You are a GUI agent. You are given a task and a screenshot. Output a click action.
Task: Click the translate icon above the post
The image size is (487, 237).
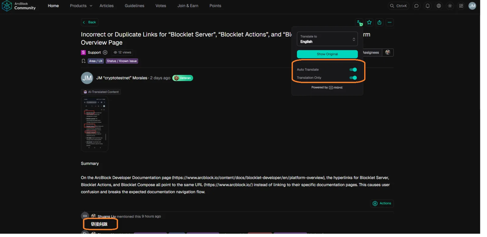(359, 22)
